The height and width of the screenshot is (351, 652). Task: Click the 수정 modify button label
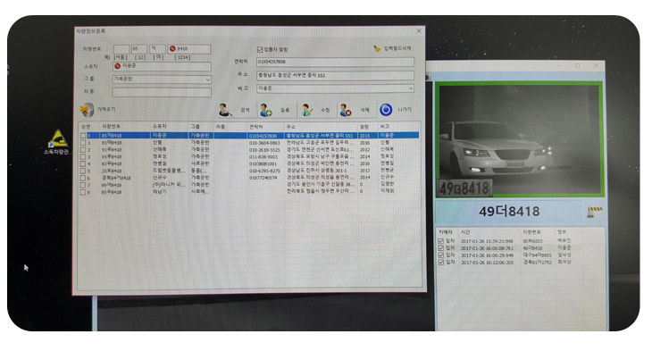tap(325, 110)
